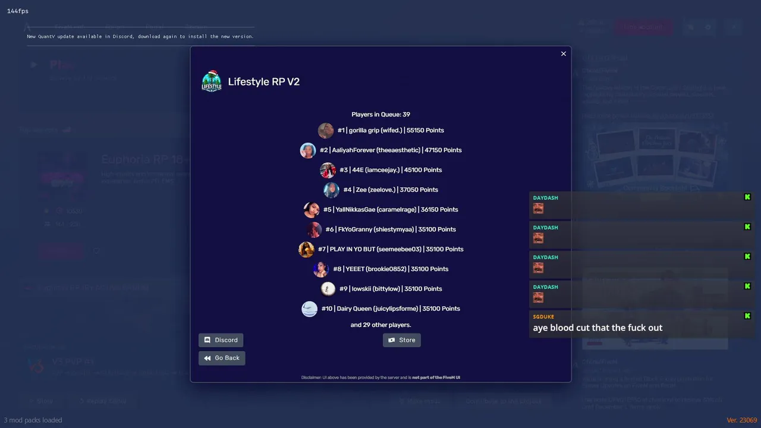Screen dimensions: 761x428
Task: Click the 'Players in Queue: 39' text
Action: point(380,114)
